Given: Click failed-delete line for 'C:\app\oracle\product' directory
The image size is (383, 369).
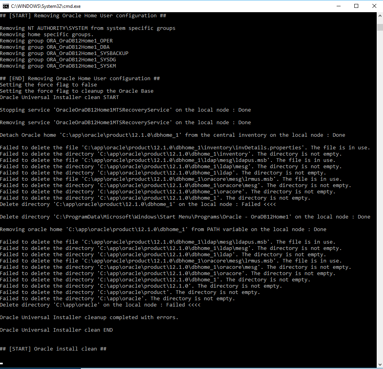Looking at the screenshot, I should point(130,292).
